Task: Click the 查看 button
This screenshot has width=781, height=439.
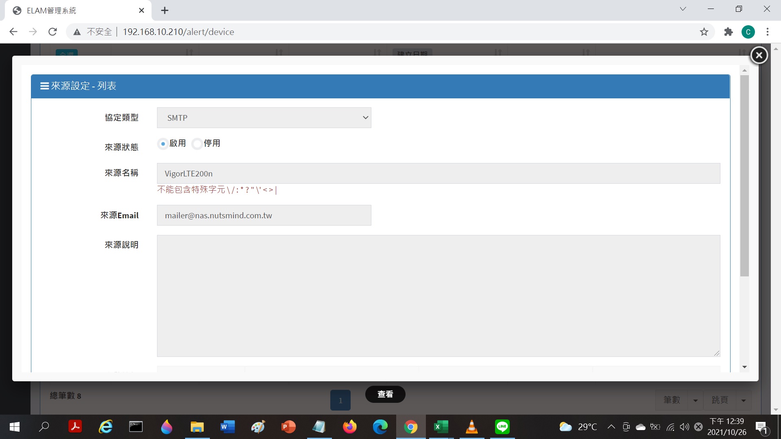Action: 385,394
